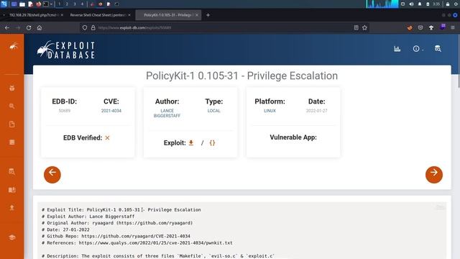Click the notifications bell in system tray
460x259 pixels.
[420, 4]
